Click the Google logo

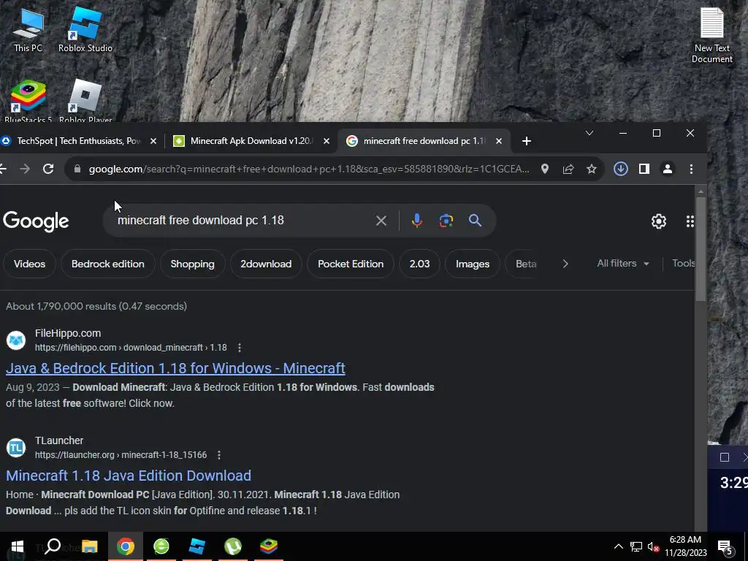(36, 221)
